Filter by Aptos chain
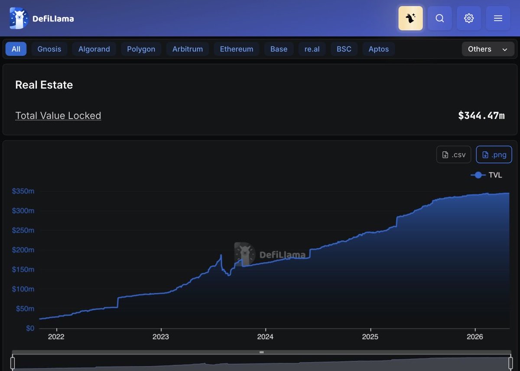This screenshot has height=371, width=520. [379, 49]
